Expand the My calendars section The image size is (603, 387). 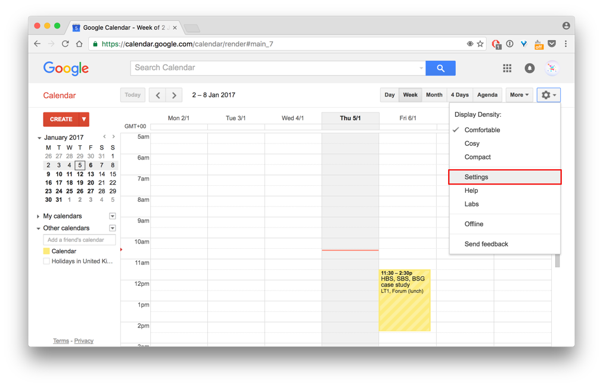[x=38, y=216]
